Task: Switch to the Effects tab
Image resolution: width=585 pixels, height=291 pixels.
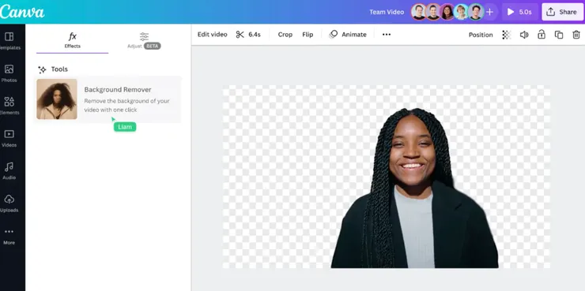Action: click(x=73, y=40)
